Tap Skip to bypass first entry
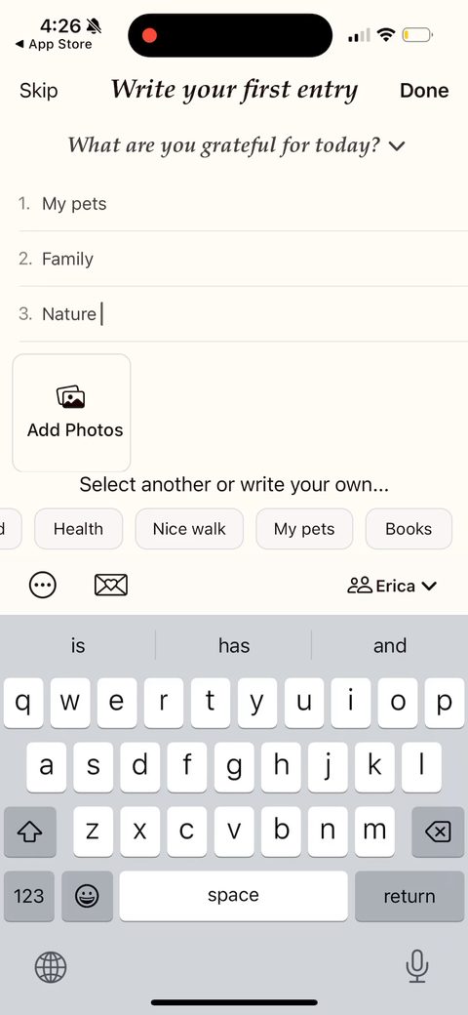This screenshot has height=1015, width=468. 39,91
